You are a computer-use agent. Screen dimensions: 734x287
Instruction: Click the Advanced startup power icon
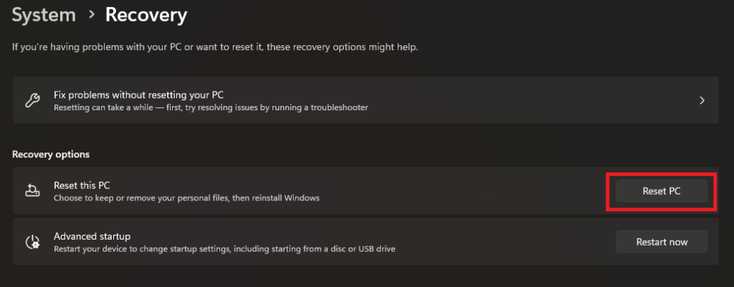[32, 242]
